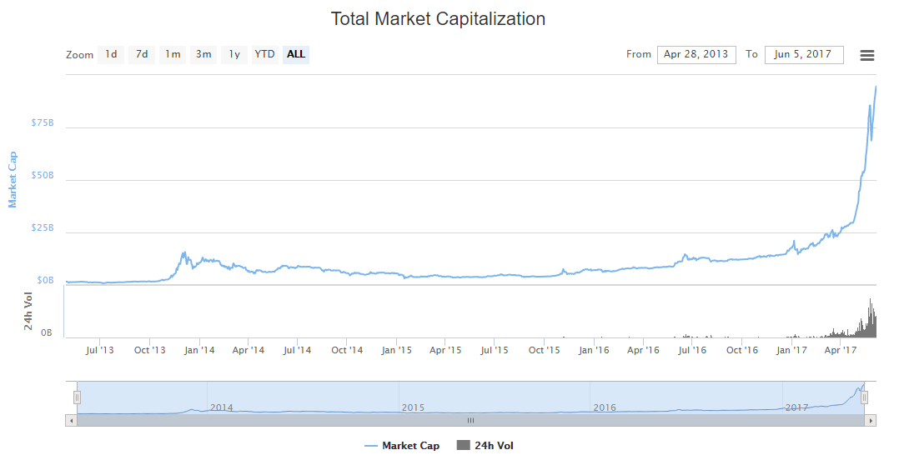This screenshot has height=460, width=904.
Task: Toggle 24h Vol series in legend
Action: [x=485, y=446]
